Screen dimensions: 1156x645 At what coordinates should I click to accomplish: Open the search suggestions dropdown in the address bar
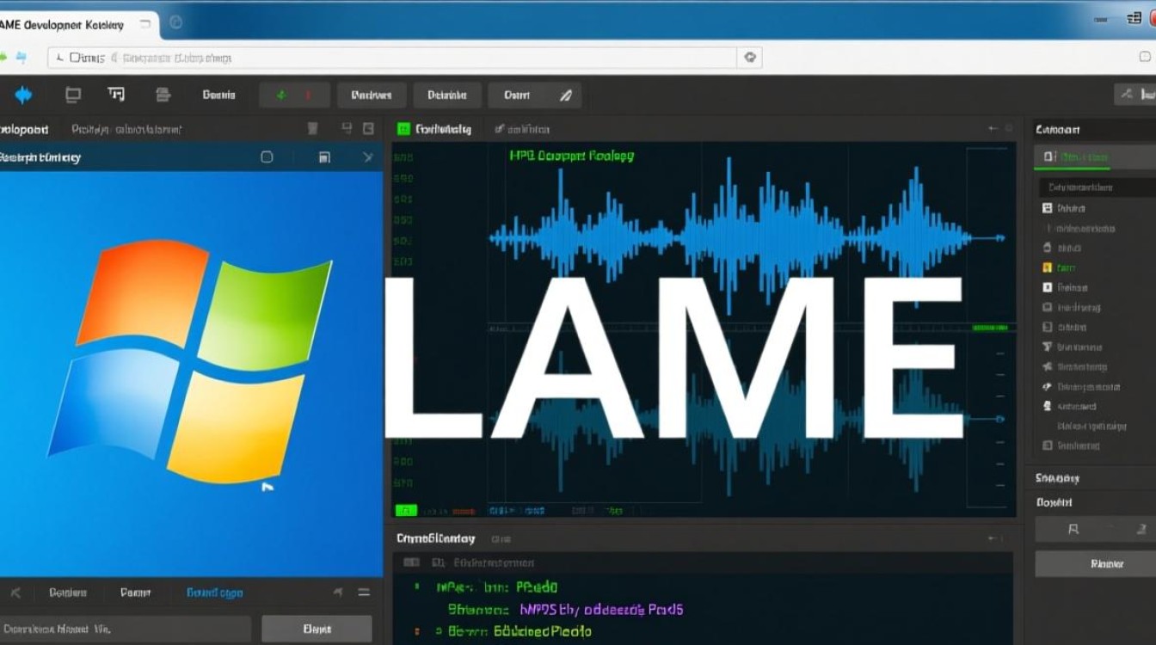[749, 57]
